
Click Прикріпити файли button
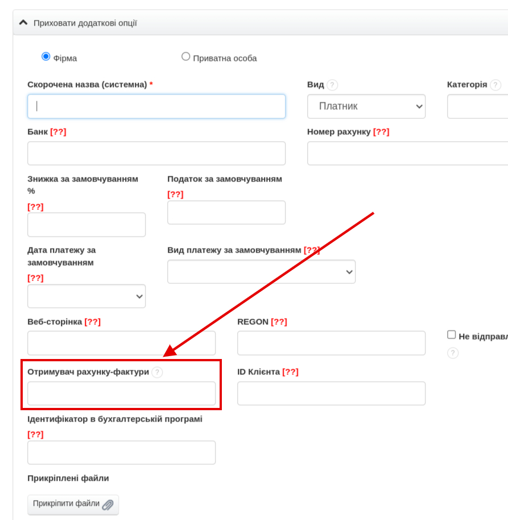73,505
